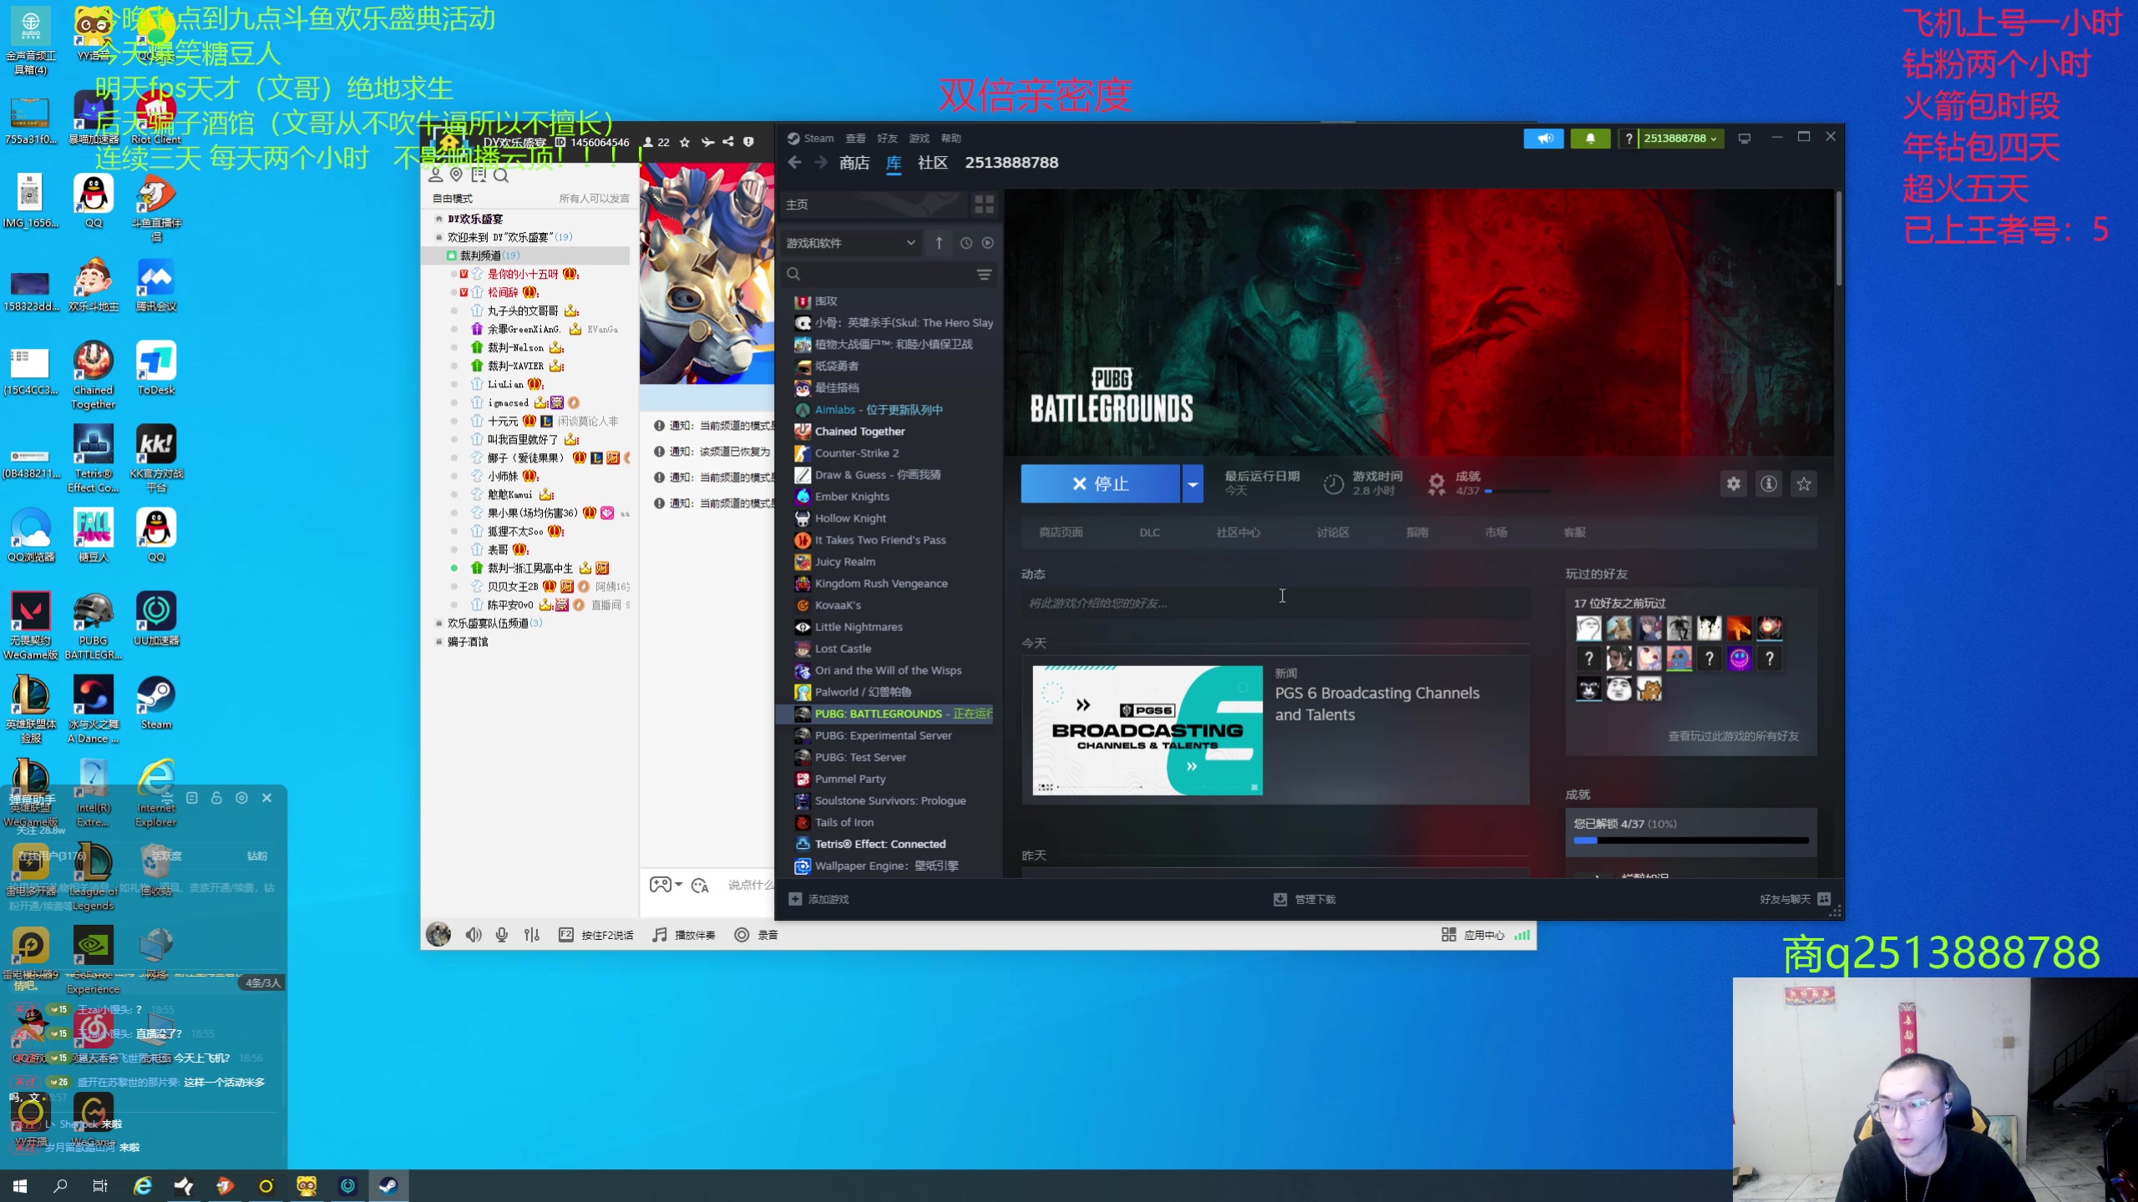Viewport: 2138px width, 1202px height.
Task: Switch Steam to Big Picture mode icon
Action: click(x=1745, y=139)
